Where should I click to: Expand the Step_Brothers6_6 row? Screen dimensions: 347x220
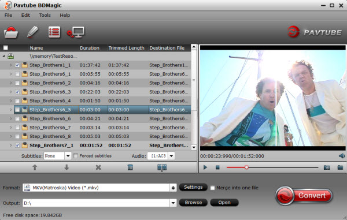(10, 118)
